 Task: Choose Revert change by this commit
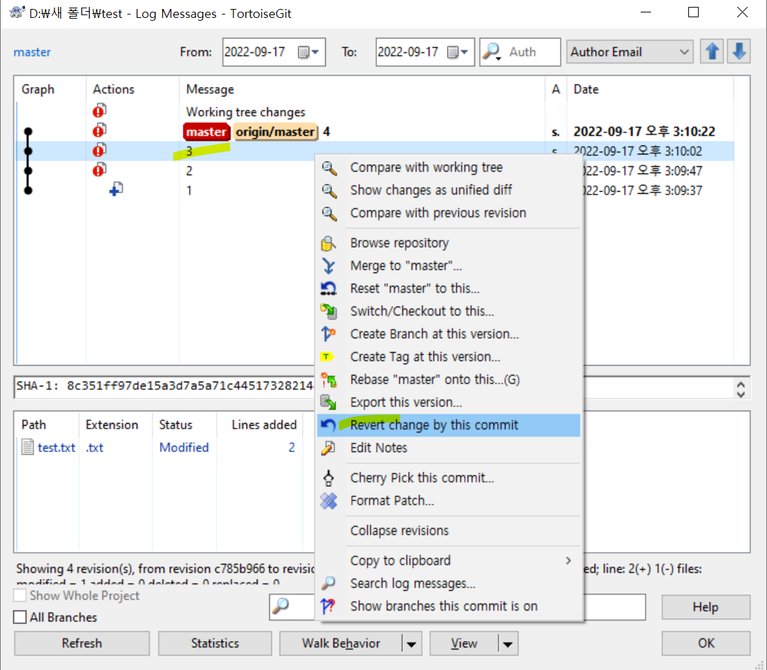coord(449,426)
